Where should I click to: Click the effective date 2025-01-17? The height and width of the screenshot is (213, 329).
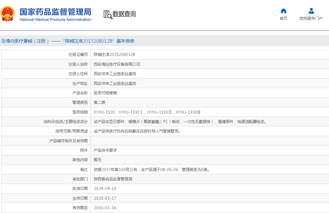(x=105, y=198)
